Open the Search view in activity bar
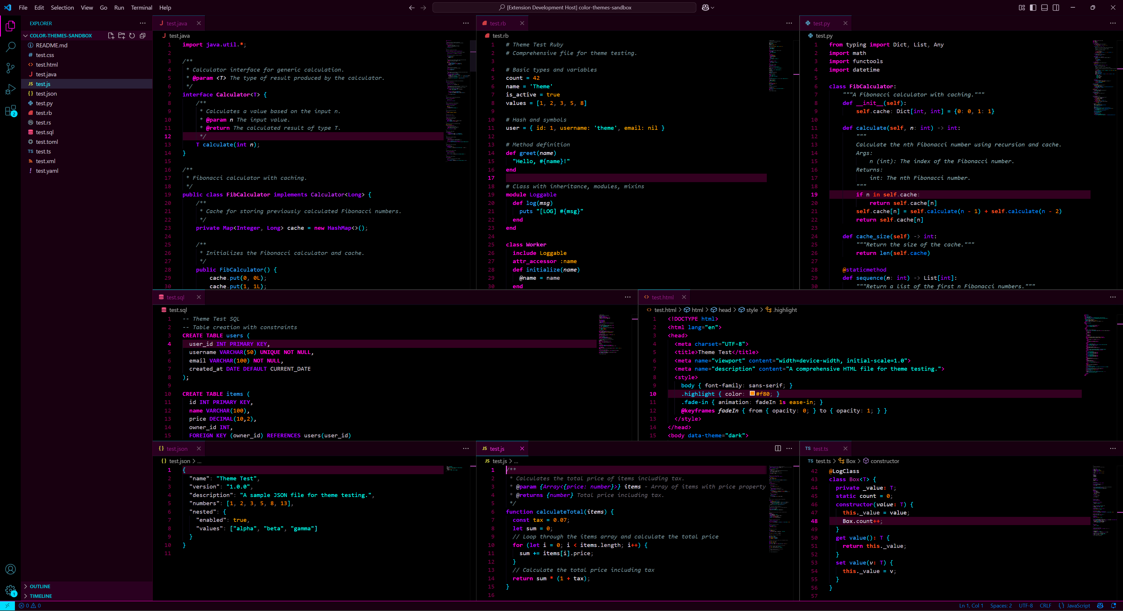The image size is (1123, 611). point(11,47)
